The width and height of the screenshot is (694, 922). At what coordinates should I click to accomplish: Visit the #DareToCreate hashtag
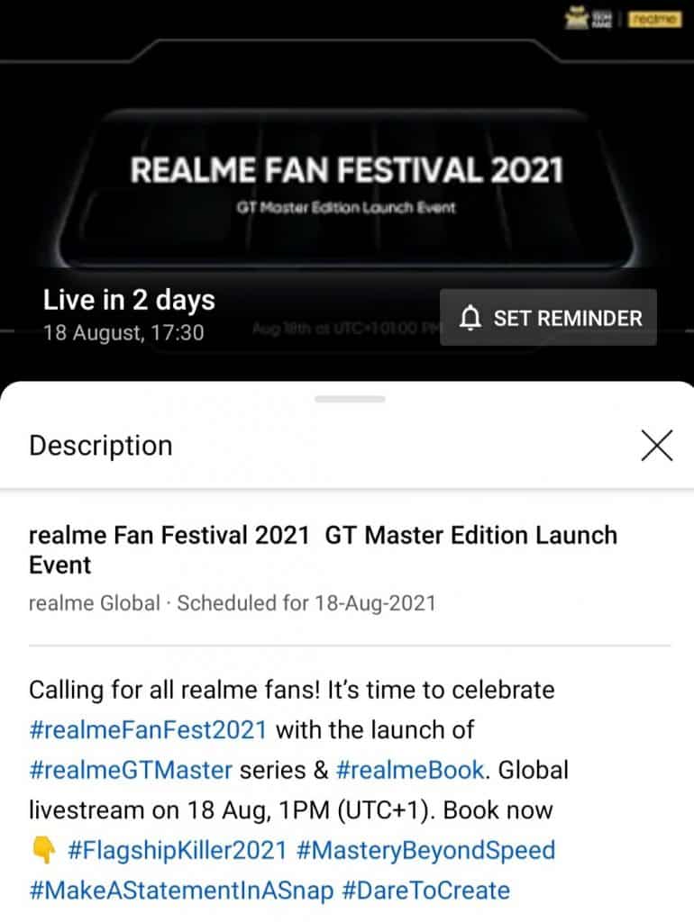point(425,890)
